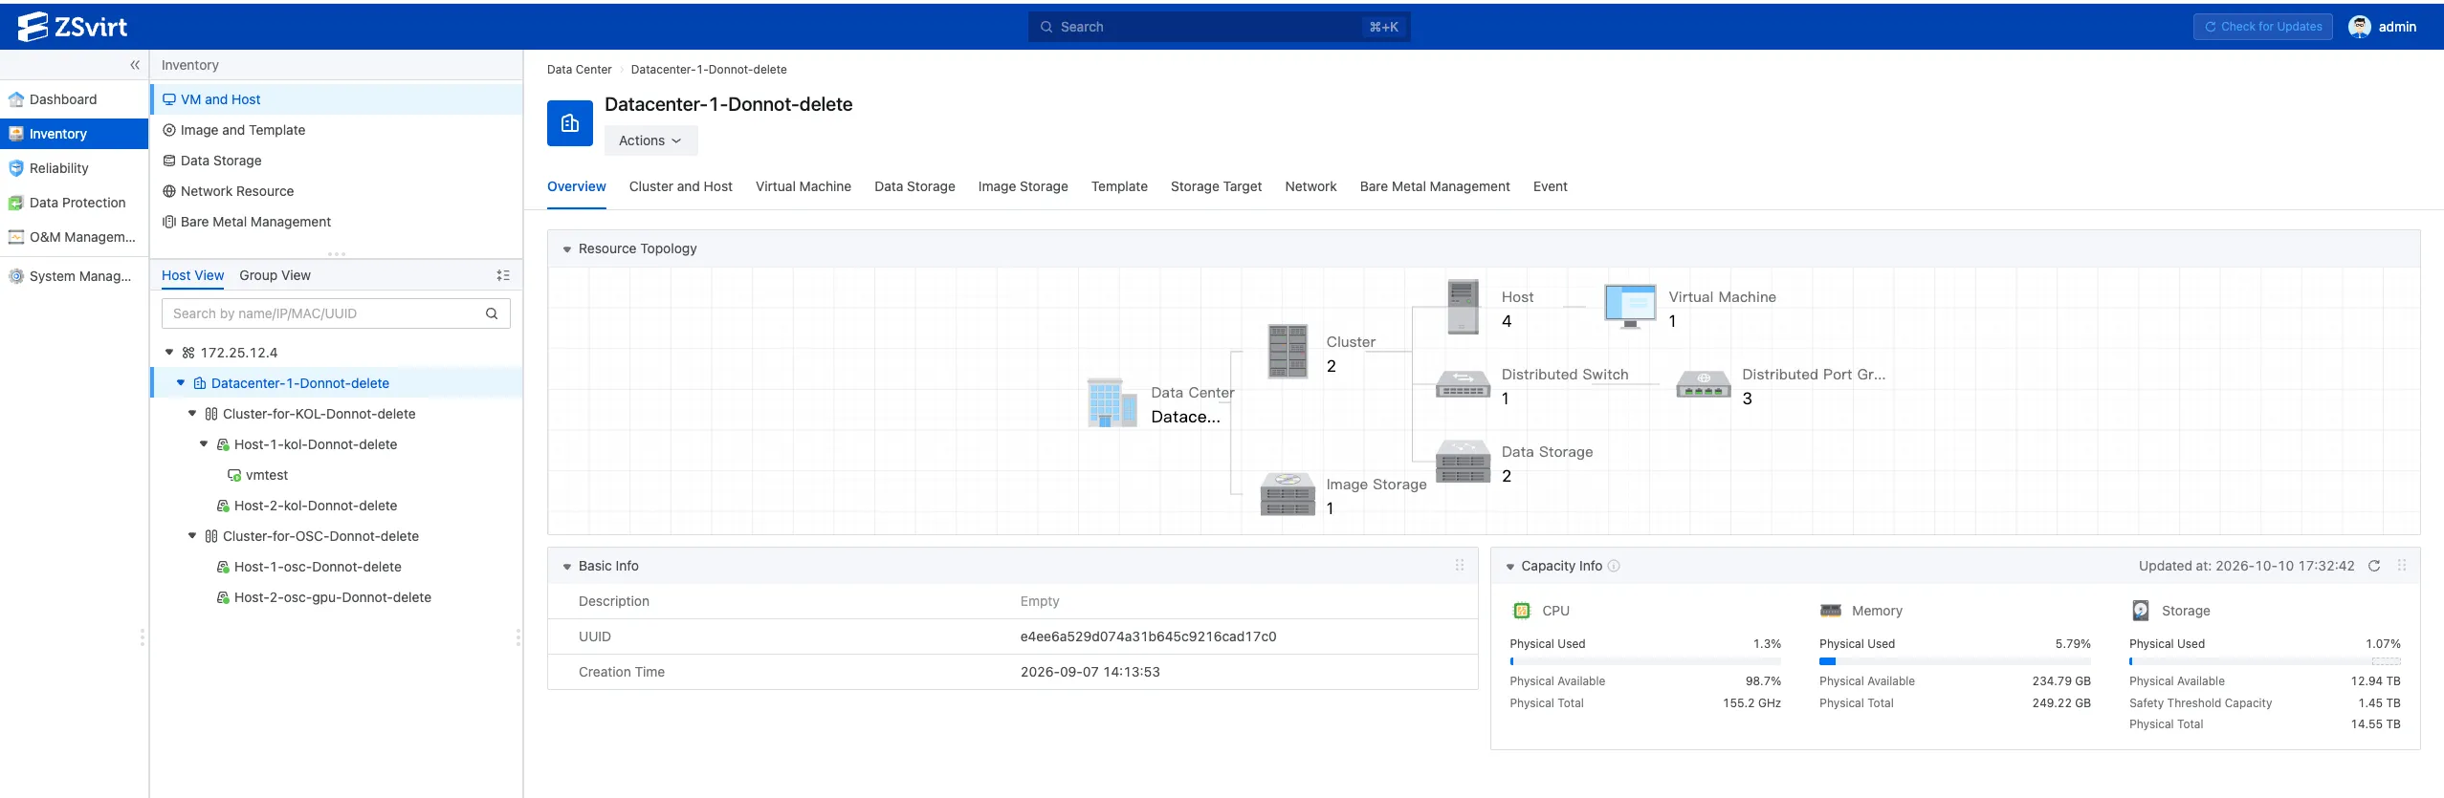The width and height of the screenshot is (2444, 798).
Task: Click the Storage Physical Used progress bar
Action: click(2265, 661)
